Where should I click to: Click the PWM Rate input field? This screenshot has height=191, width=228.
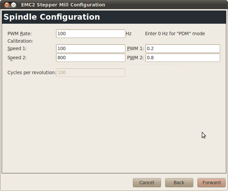click(91, 34)
